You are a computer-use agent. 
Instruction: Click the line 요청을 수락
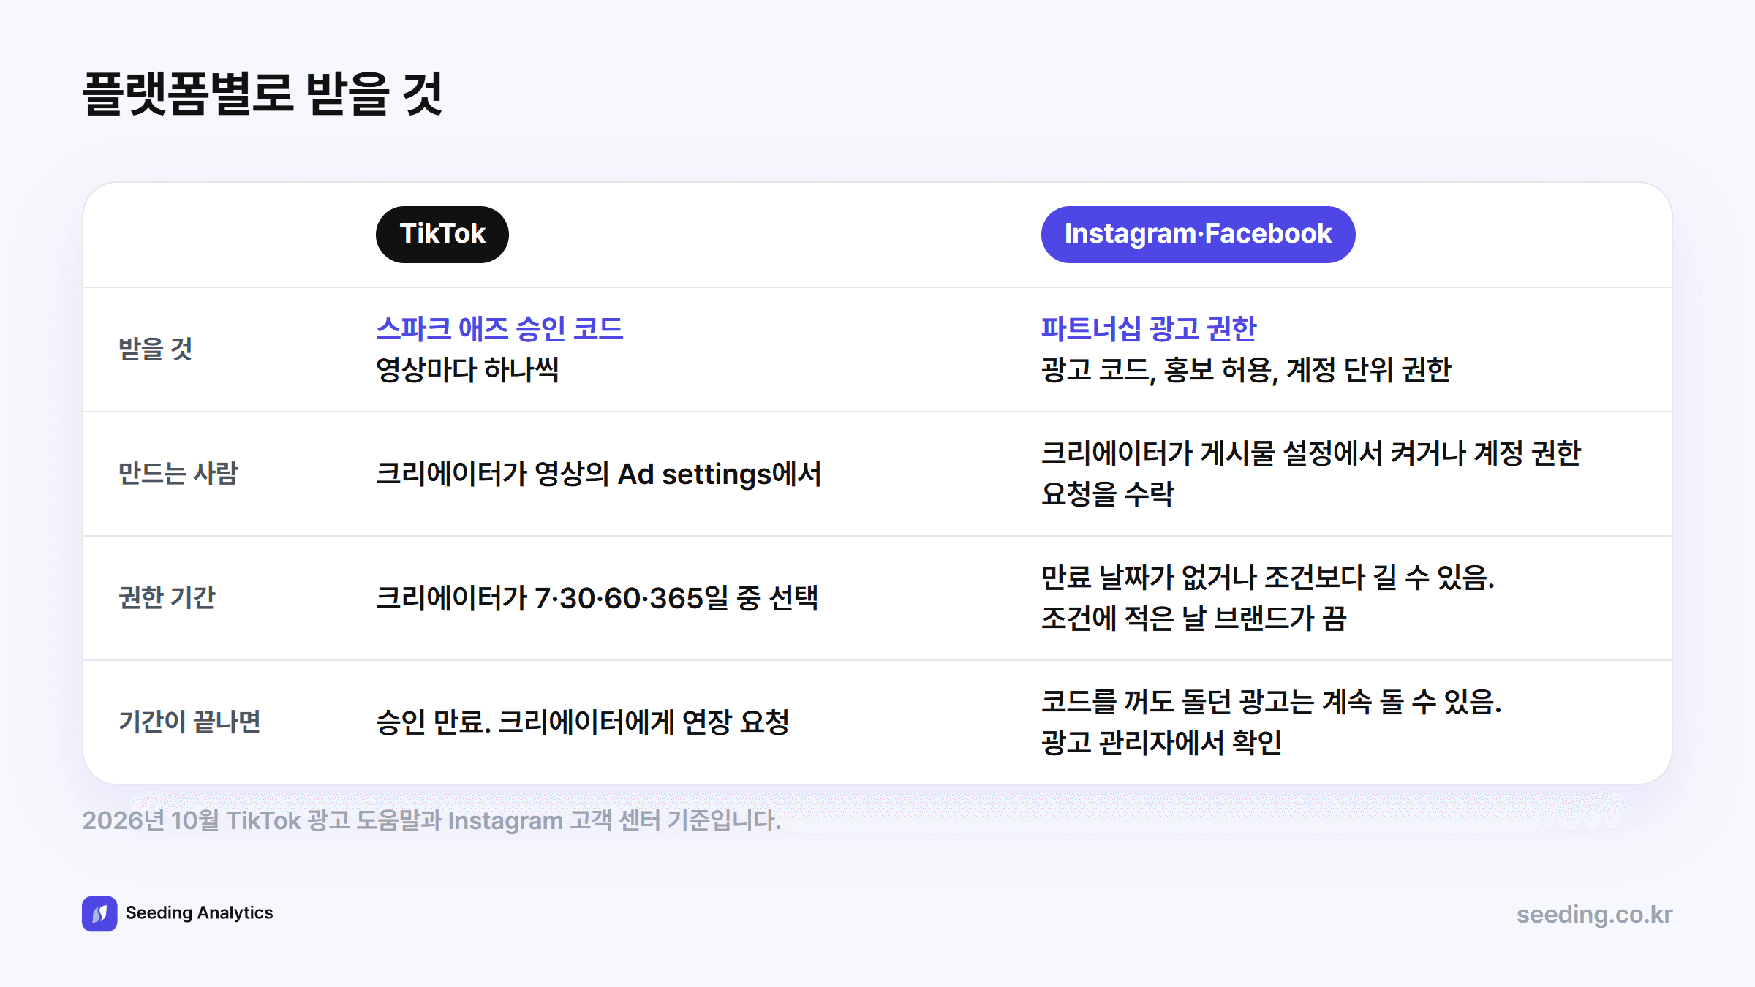pyautogui.click(x=1108, y=494)
